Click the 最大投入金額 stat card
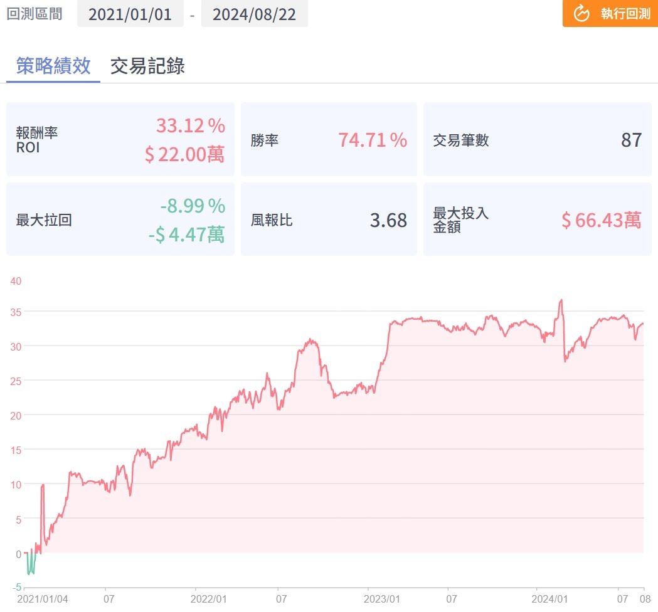The height and width of the screenshot is (612, 658). click(537, 219)
